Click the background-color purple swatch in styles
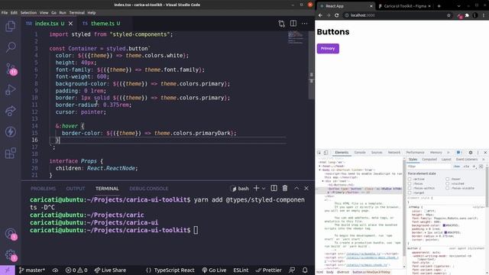 click(x=444, y=225)
